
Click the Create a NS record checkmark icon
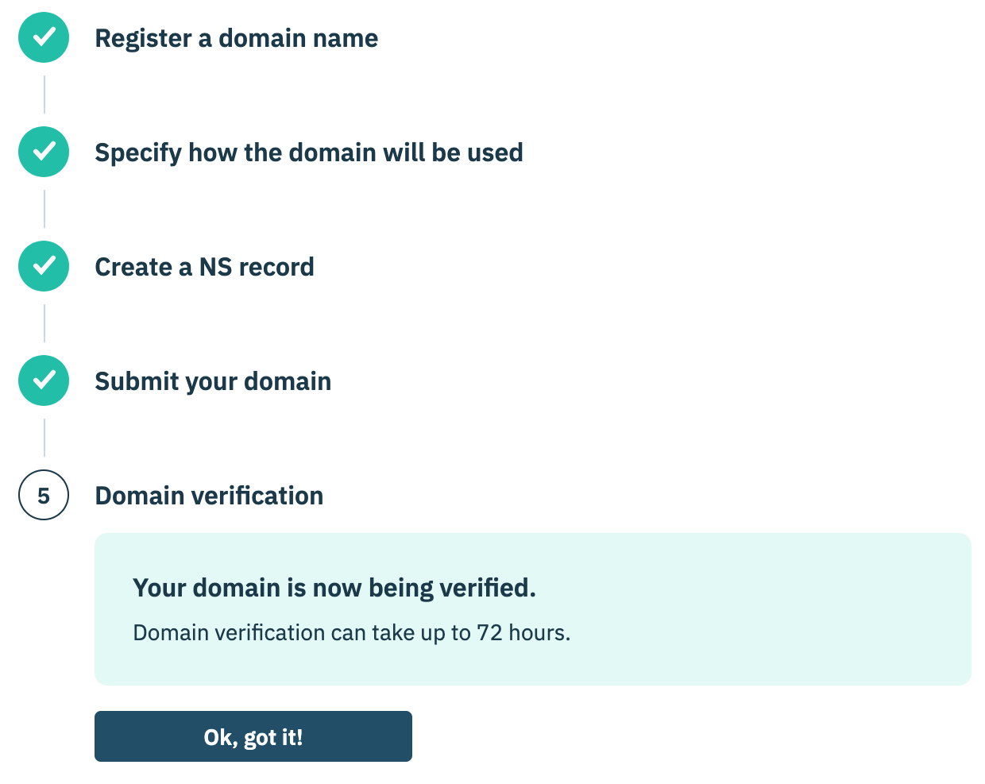tap(44, 266)
